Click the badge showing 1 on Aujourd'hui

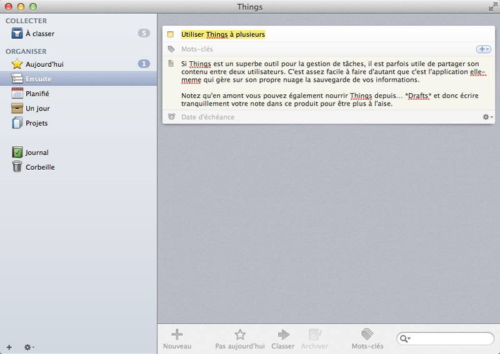point(144,64)
